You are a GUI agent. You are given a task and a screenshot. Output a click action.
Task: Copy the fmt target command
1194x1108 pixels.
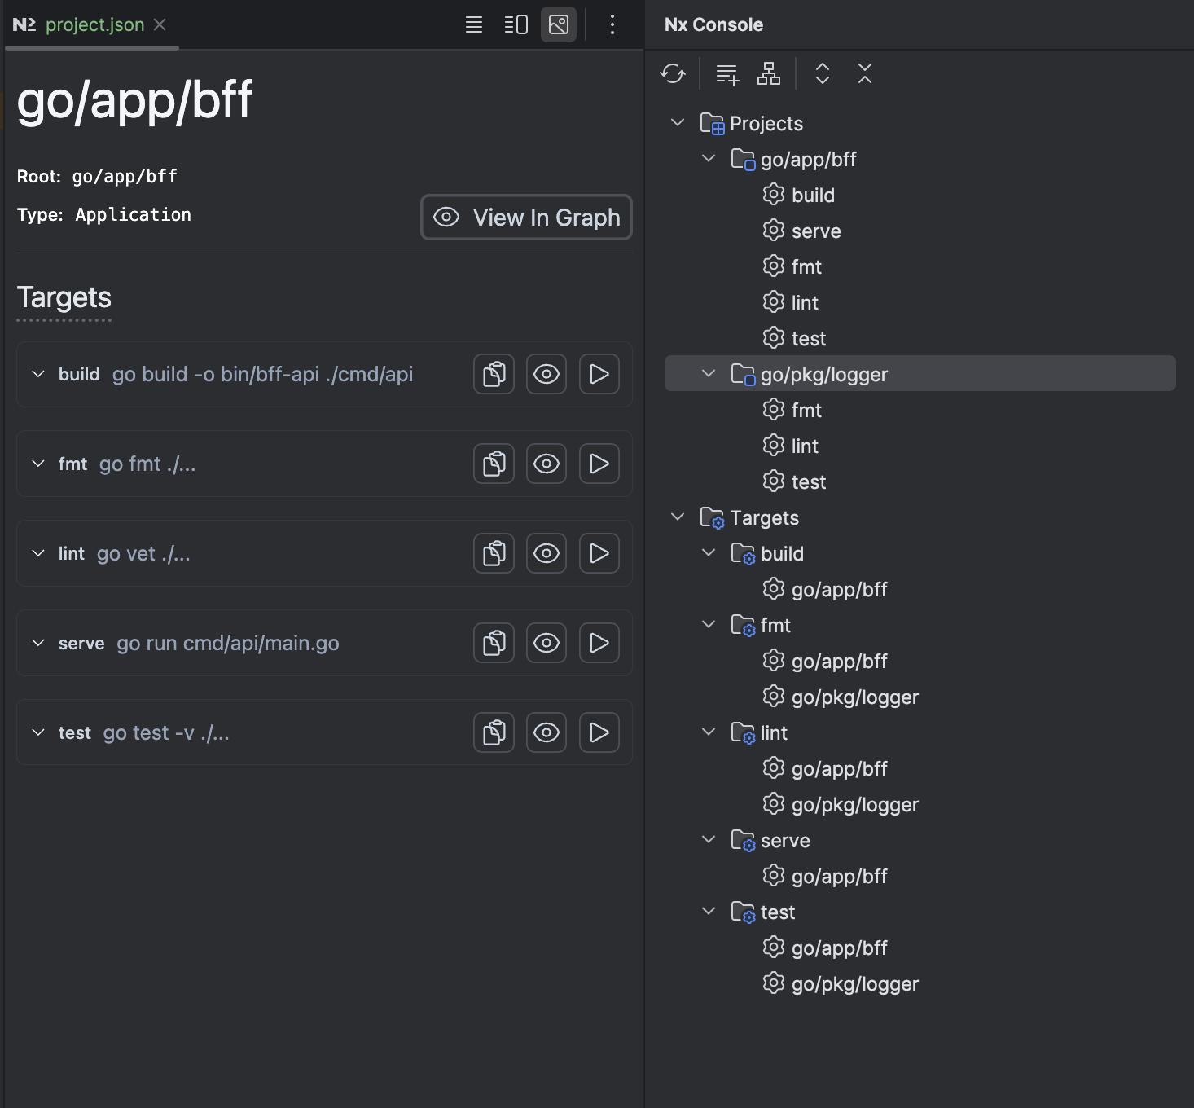click(494, 464)
